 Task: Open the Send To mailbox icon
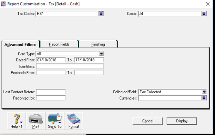pyautogui.click(x=55, y=121)
